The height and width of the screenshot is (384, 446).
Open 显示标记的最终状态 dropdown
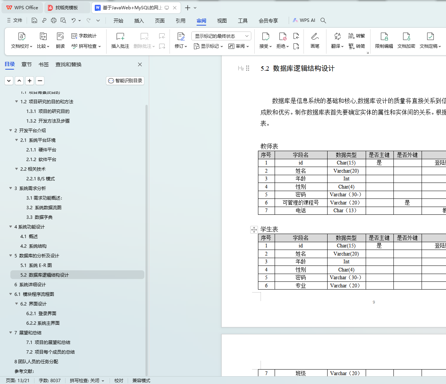tap(221, 36)
